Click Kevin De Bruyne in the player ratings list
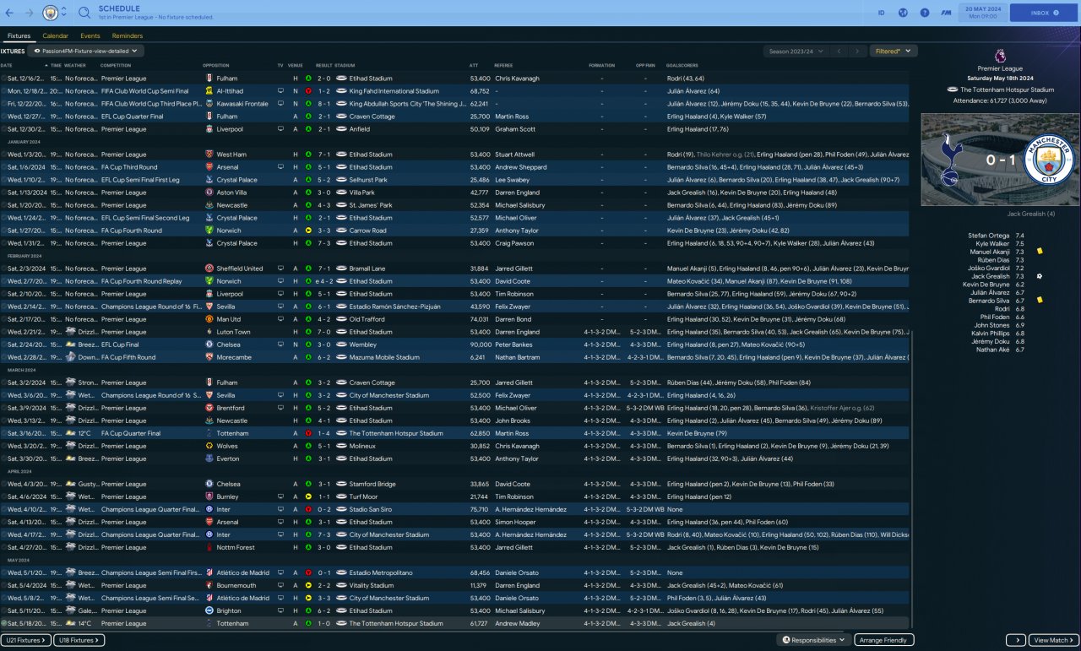The width and height of the screenshot is (1081, 651). (986, 285)
